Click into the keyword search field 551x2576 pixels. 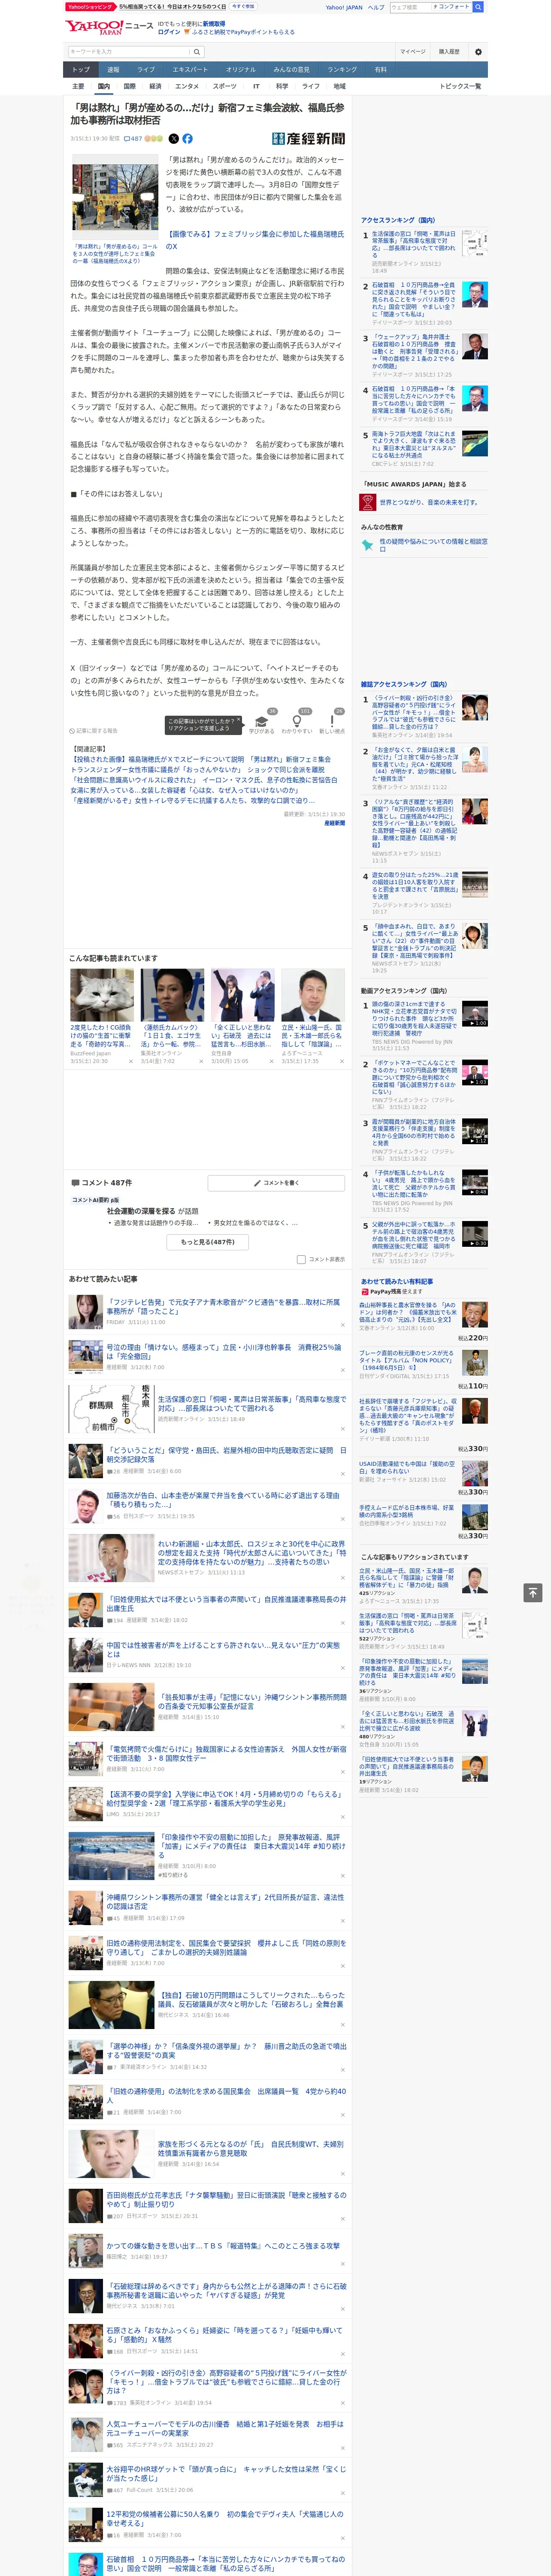click(x=129, y=52)
